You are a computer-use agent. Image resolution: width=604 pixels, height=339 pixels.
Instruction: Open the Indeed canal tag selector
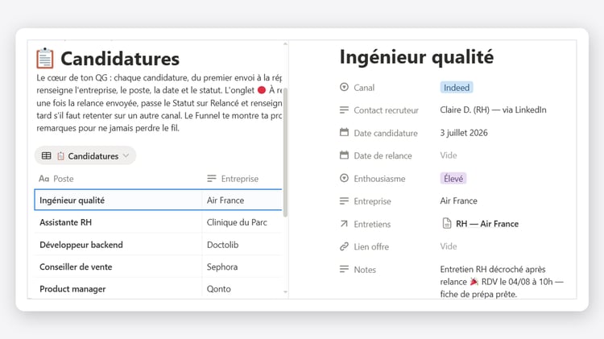click(x=457, y=88)
